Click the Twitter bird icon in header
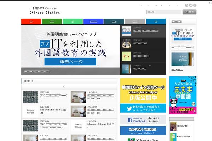212x141 pixels. (191, 5)
